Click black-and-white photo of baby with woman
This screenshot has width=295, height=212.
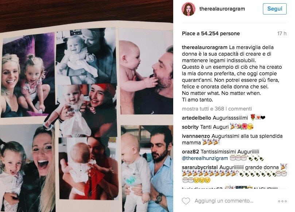coord(86,56)
